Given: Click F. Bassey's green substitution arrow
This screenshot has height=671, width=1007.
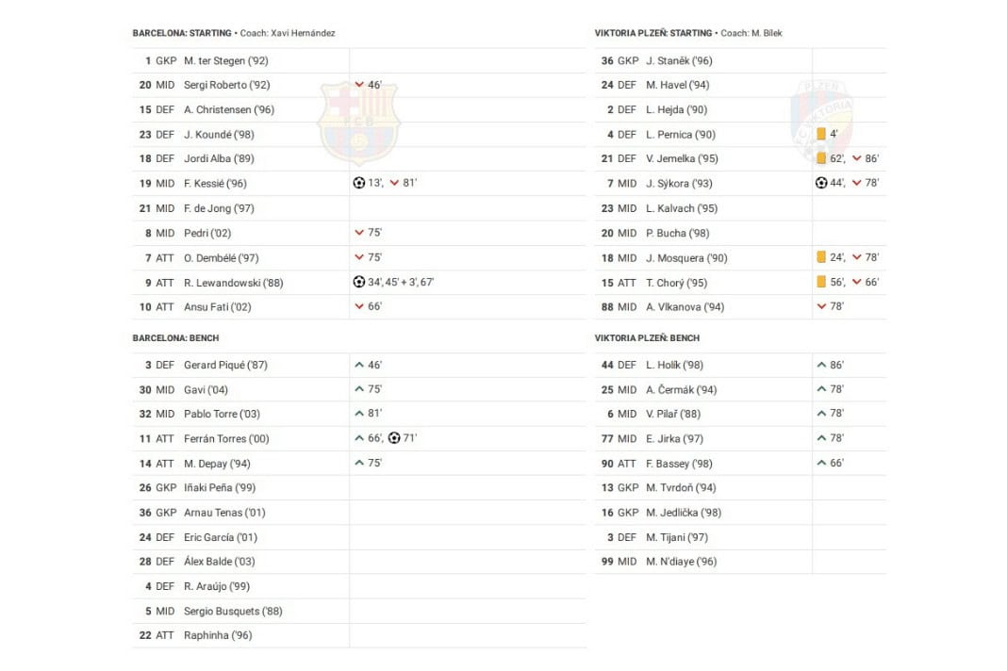Looking at the screenshot, I should coord(821,463).
